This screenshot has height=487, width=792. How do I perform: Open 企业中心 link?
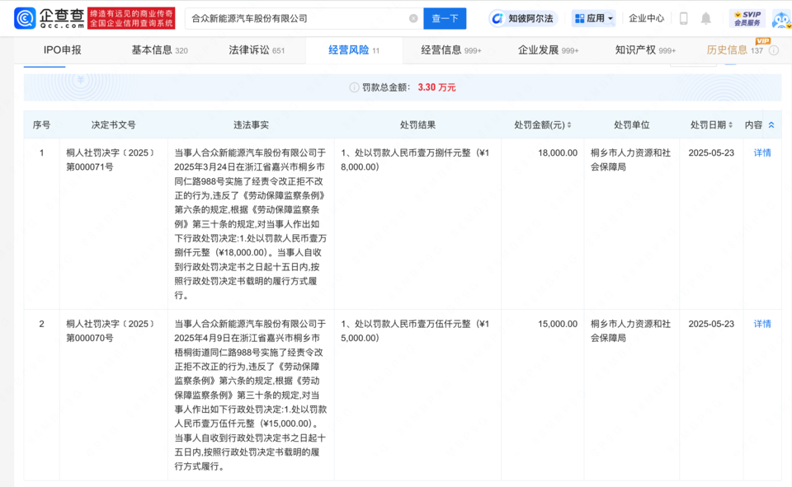[646, 19]
